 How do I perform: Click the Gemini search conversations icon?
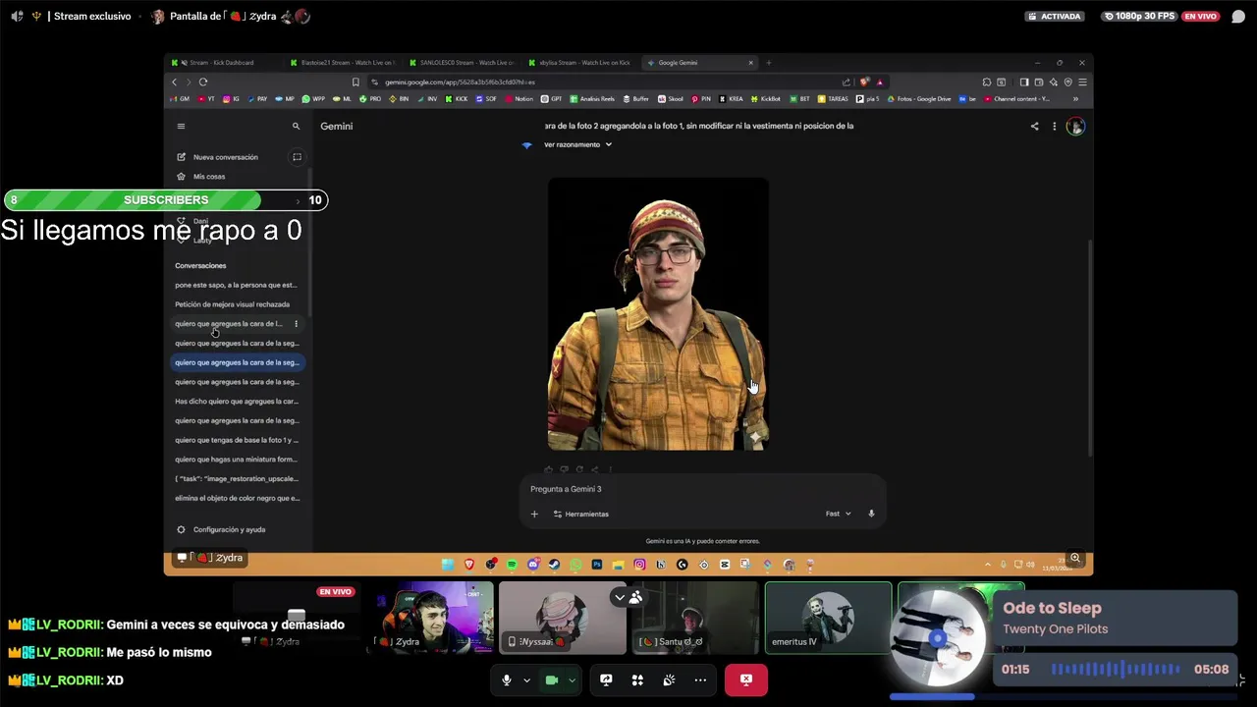[296, 126]
